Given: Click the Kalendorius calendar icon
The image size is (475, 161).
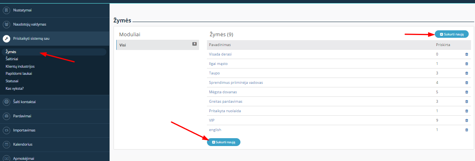Looking at the screenshot, I should coord(6,144).
